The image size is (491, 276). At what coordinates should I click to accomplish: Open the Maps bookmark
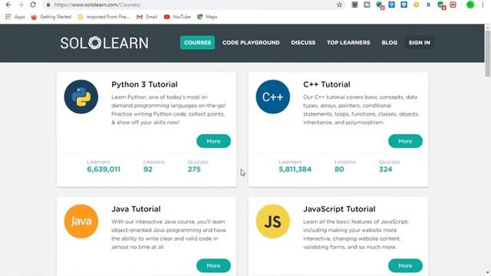pos(207,17)
